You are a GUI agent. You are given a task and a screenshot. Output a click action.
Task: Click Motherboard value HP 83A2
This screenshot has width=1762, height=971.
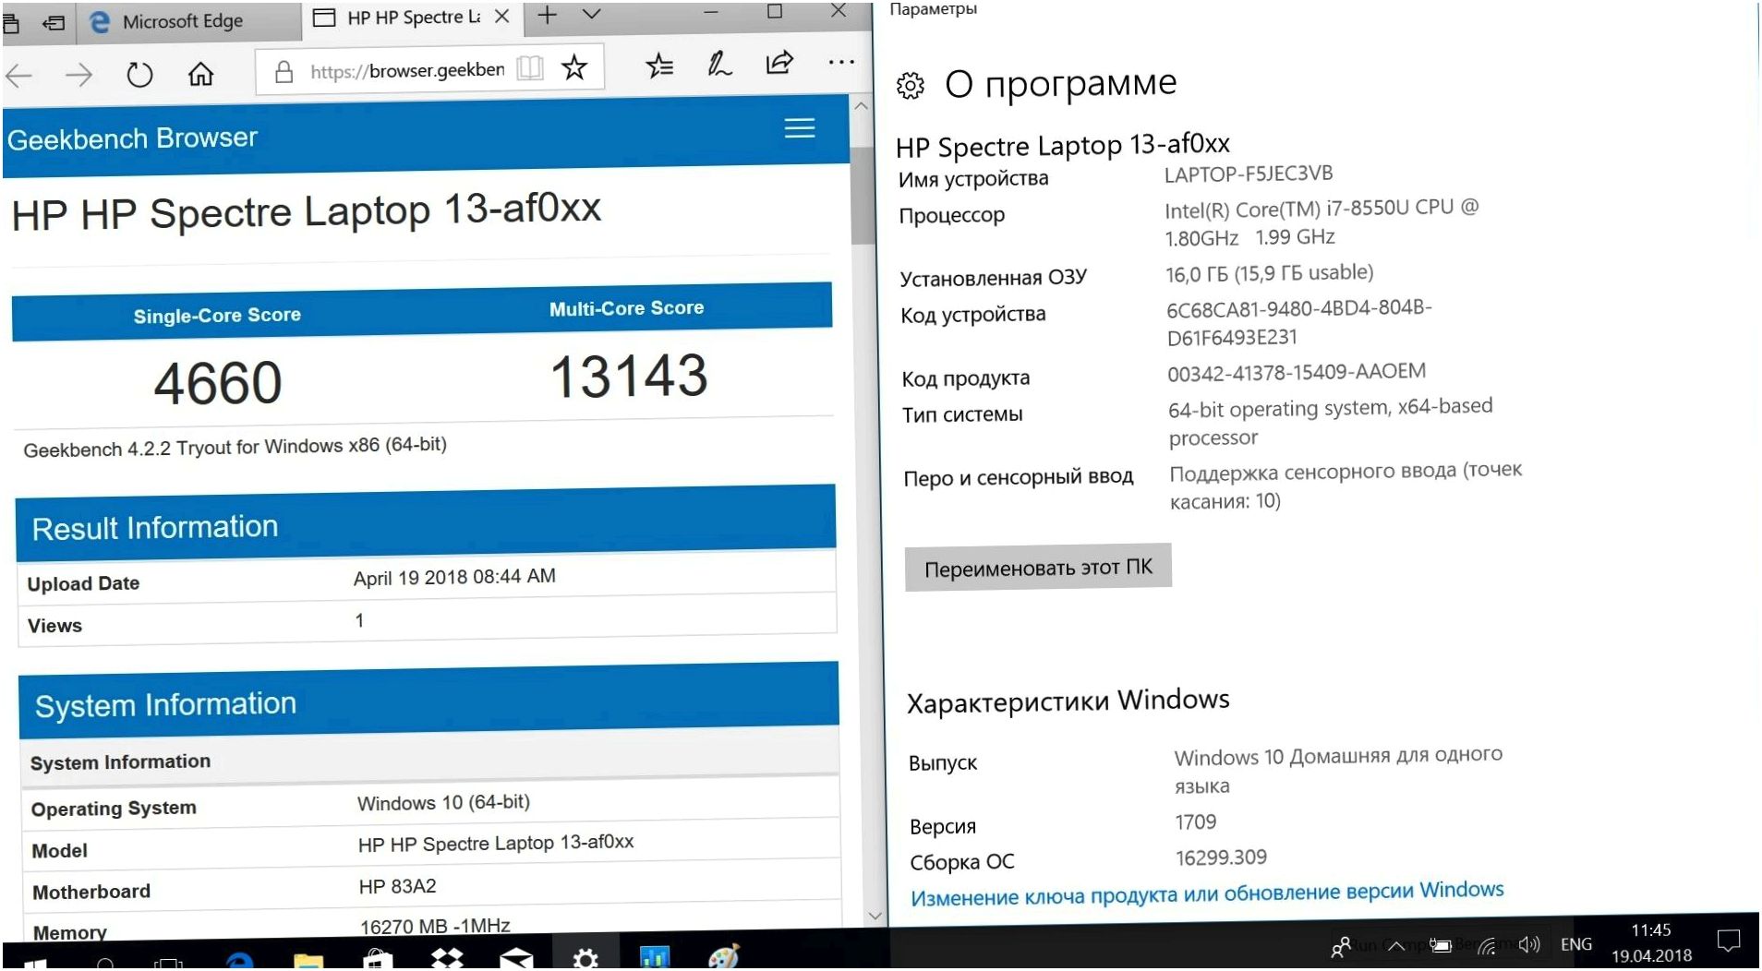pos(397,886)
